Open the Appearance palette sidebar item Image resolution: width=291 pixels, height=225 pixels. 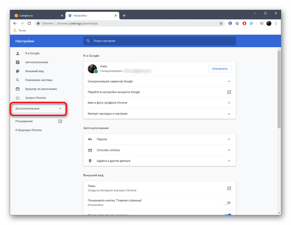click(x=34, y=71)
